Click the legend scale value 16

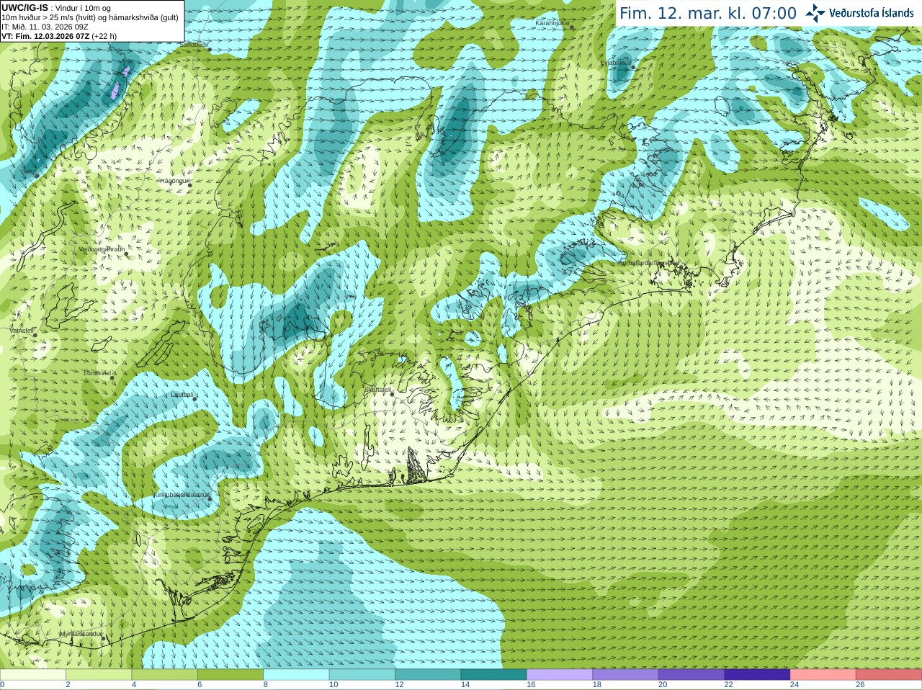(532, 685)
